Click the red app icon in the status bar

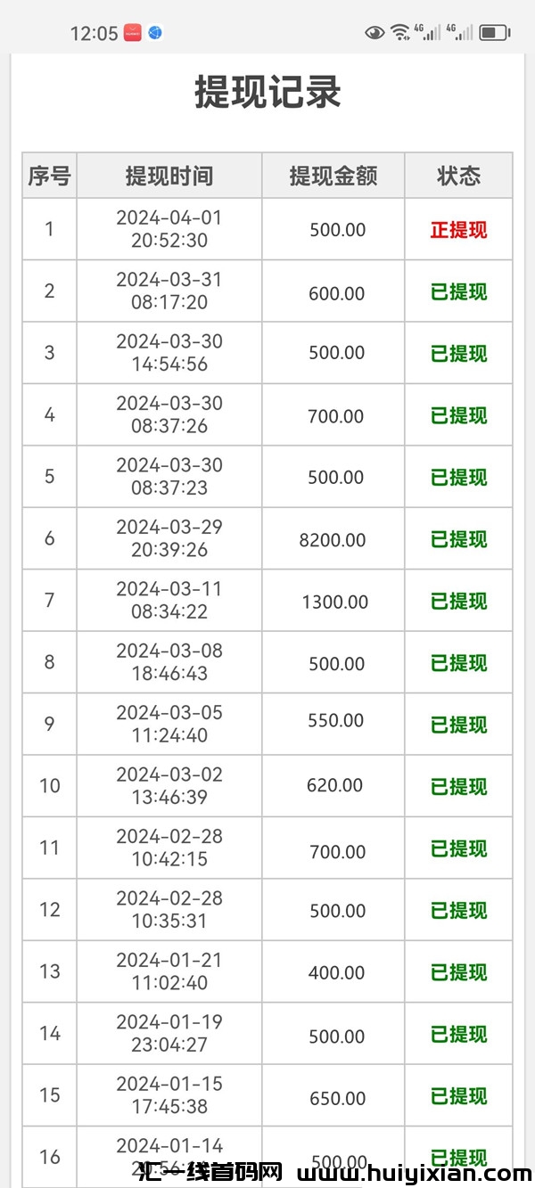pos(132,33)
